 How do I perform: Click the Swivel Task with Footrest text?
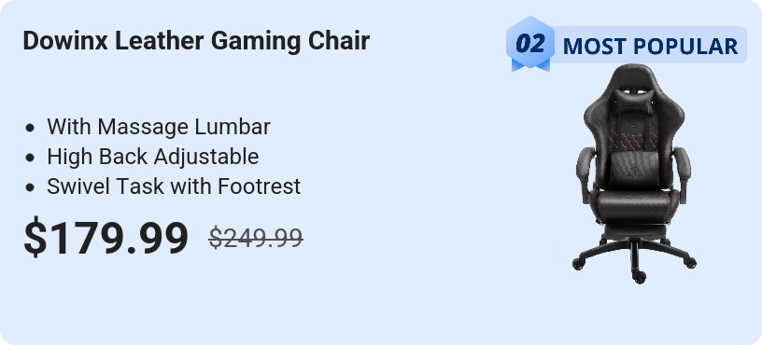tap(174, 186)
